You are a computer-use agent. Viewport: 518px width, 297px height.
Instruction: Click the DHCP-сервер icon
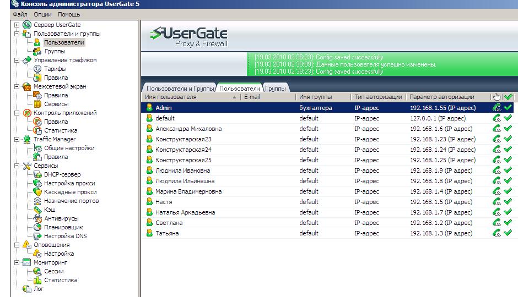[37, 174]
